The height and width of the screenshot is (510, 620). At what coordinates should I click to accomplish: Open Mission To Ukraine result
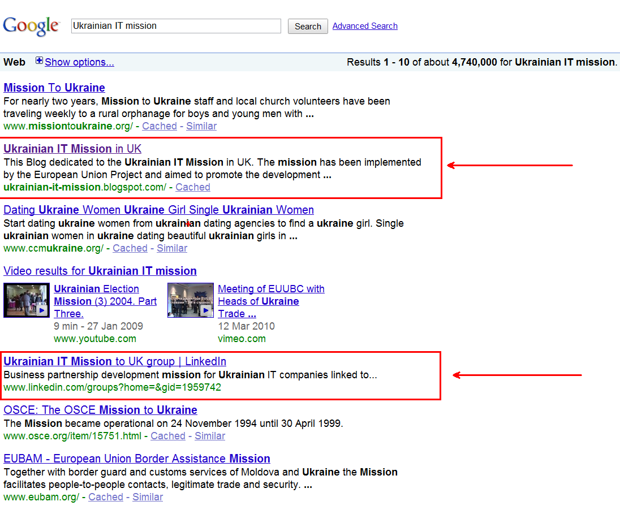[54, 88]
